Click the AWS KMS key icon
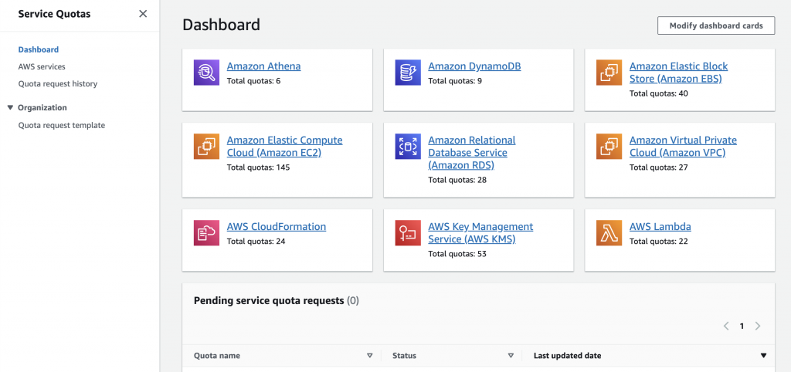The image size is (791, 372). pyautogui.click(x=408, y=232)
